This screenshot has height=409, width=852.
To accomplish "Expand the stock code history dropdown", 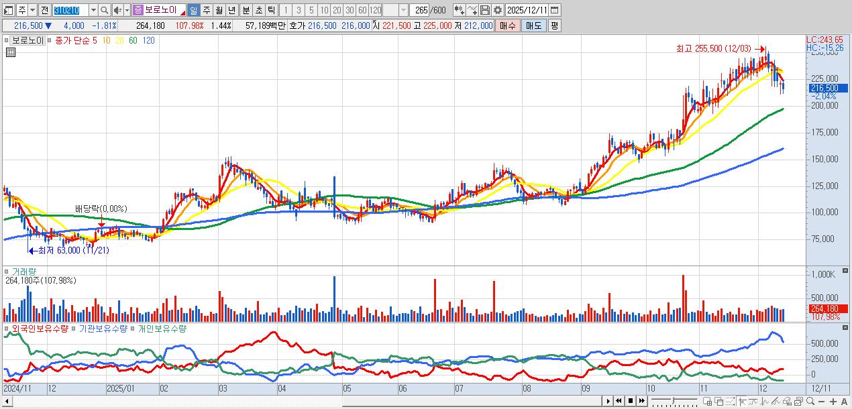I will point(93,10).
